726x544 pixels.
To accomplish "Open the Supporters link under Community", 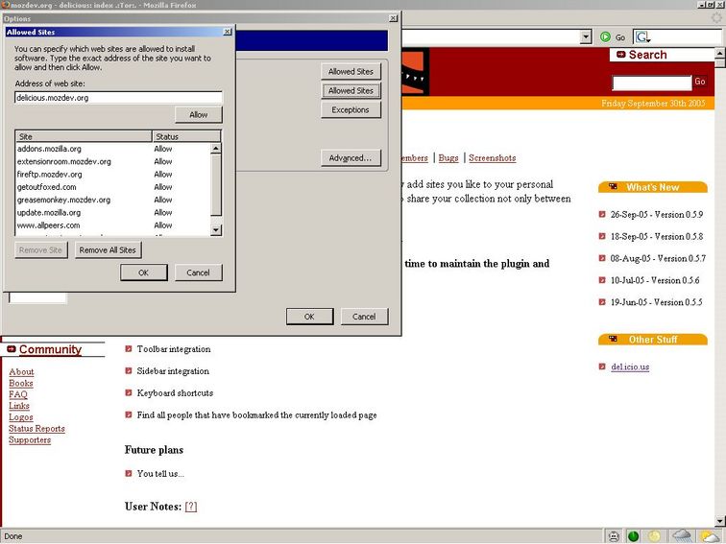I will (30, 440).
